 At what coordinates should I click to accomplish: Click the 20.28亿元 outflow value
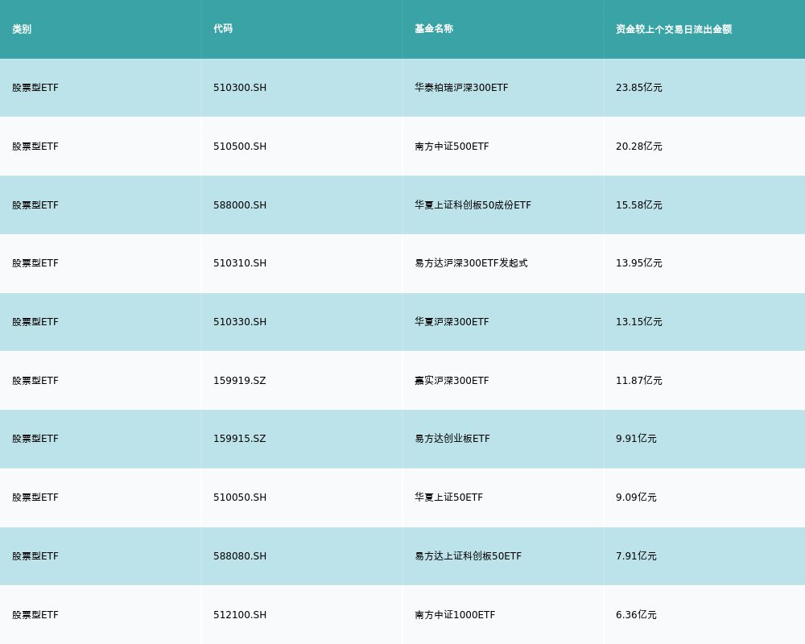(639, 147)
